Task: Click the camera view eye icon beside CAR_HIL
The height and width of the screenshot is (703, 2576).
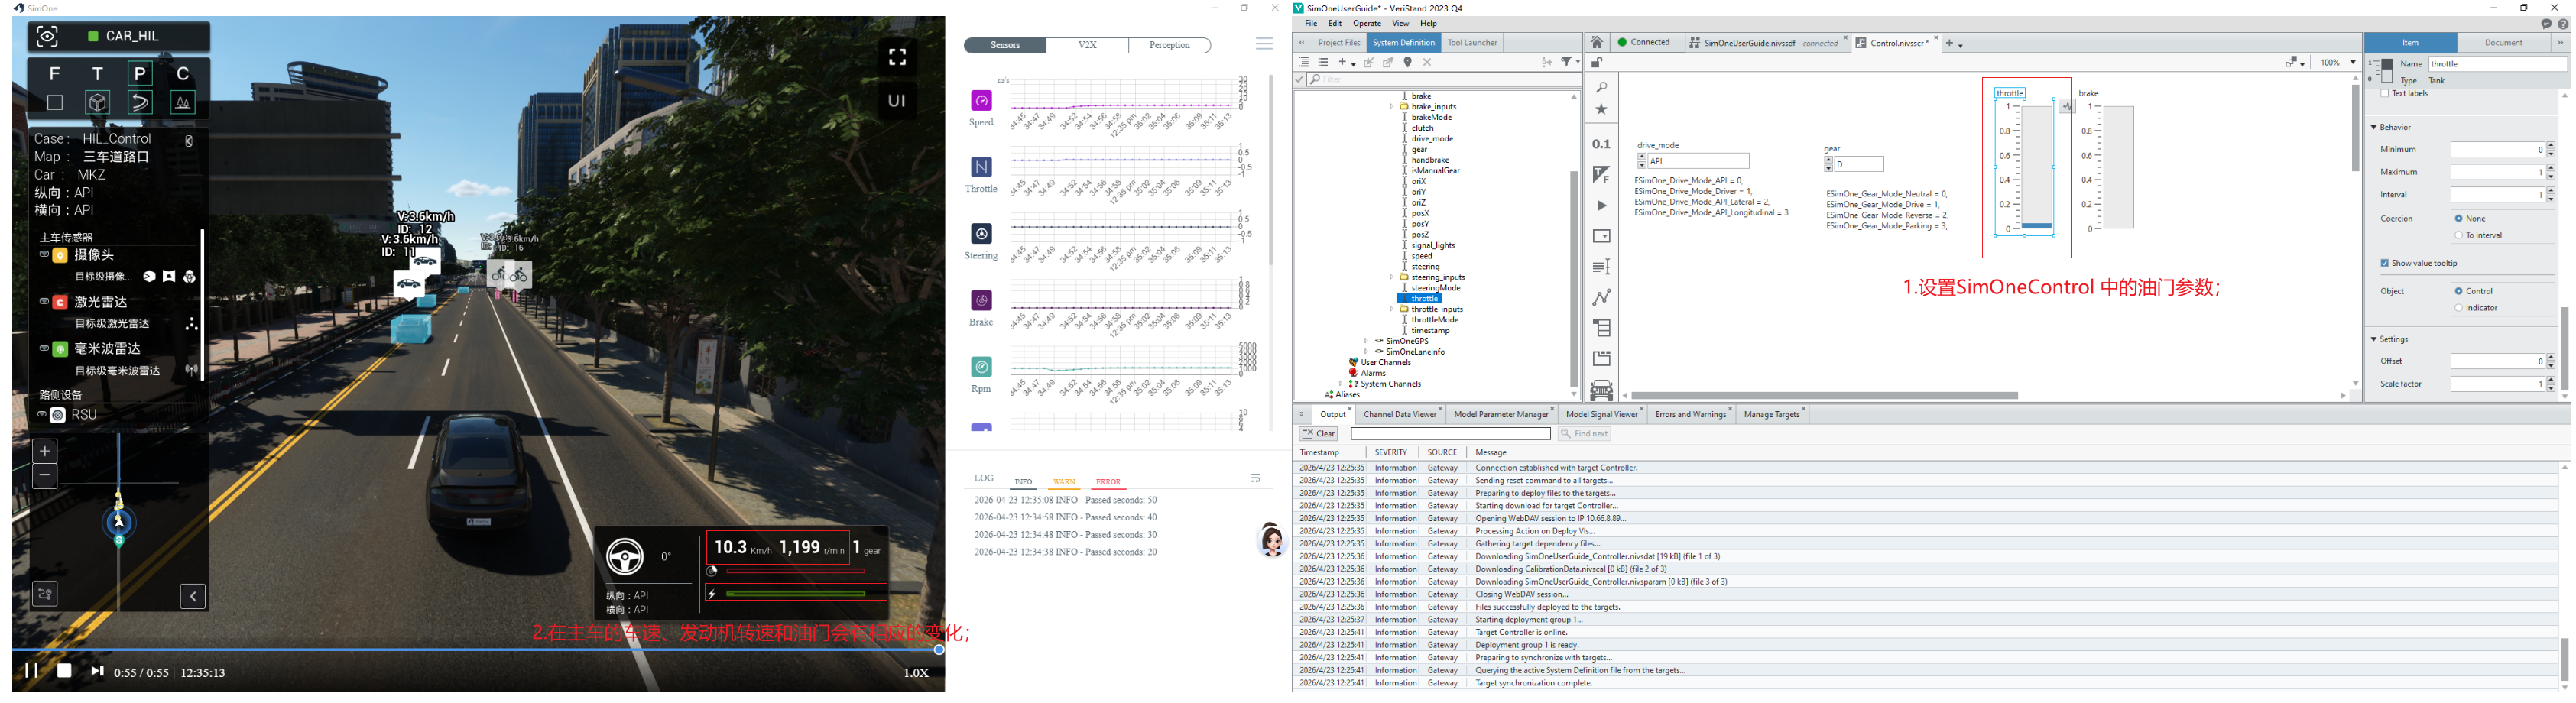Action: pyautogui.click(x=47, y=37)
